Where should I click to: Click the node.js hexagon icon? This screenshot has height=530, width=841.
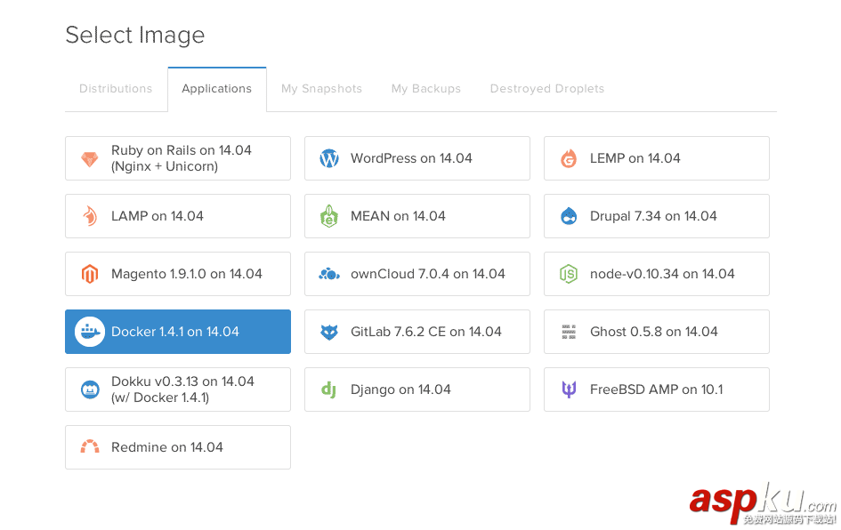[x=569, y=274]
